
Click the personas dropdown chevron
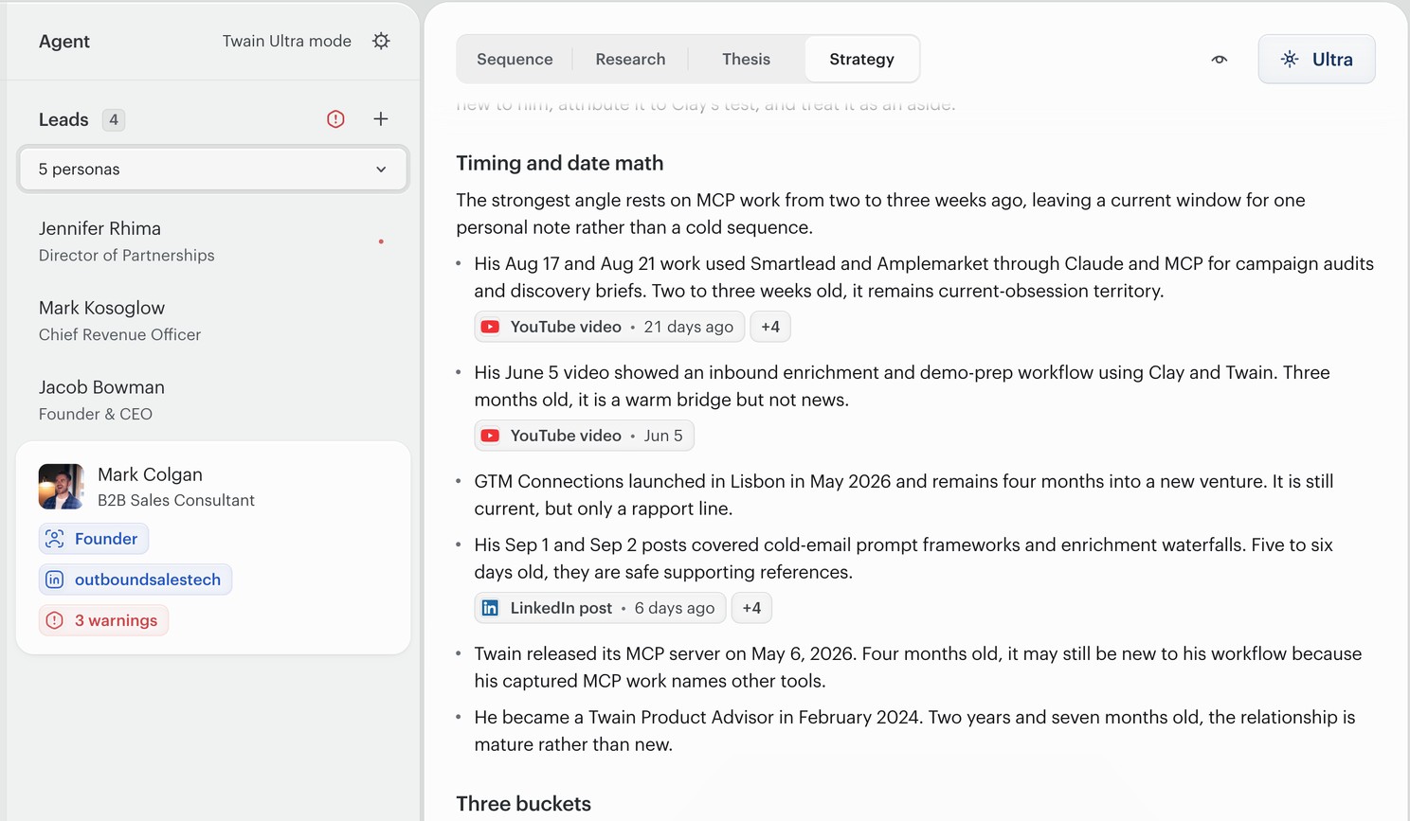click(381, 170)
